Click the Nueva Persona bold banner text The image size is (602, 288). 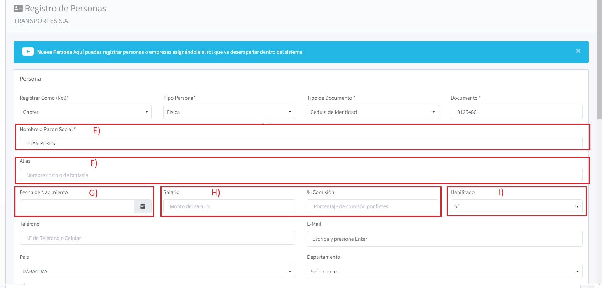(55, 52)
